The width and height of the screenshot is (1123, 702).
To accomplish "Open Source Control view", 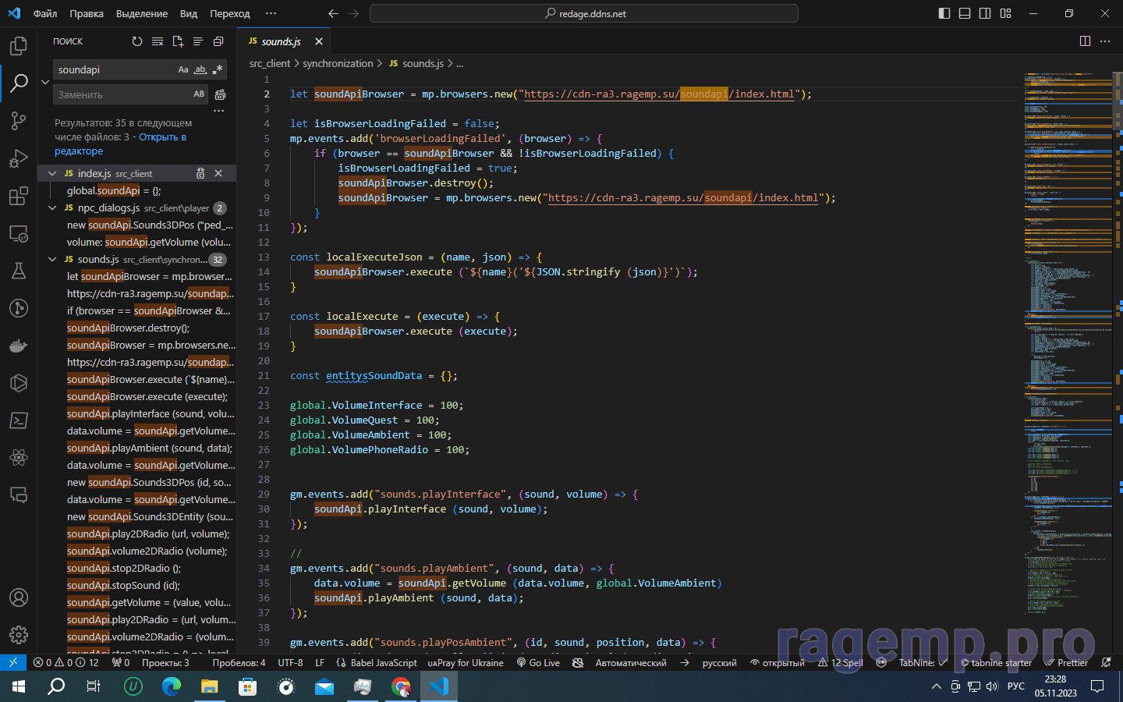I will [x=18, y=121].
